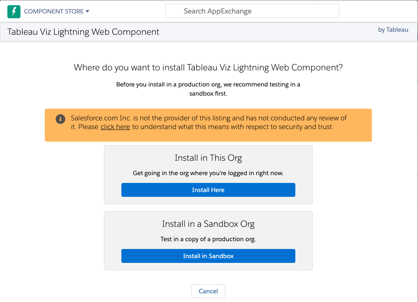Click the info icon in the orange banner
The height and width of the screenshot is (302, 418).
(60, 119)
